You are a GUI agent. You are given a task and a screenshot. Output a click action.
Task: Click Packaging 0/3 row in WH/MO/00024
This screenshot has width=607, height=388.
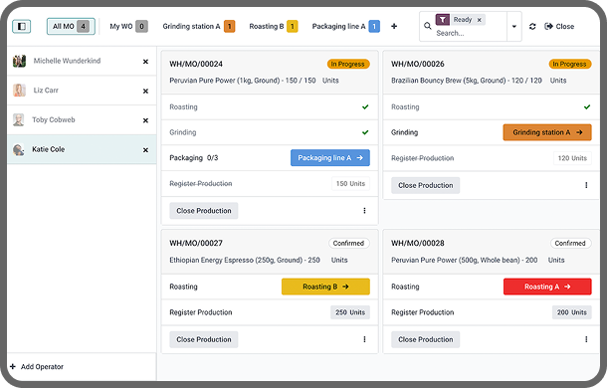(x=270, y=158)
